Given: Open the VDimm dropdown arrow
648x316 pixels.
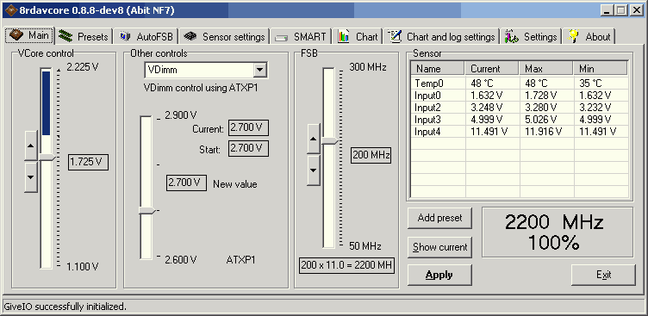Looking at the screenshot, I should coord(259,70).
